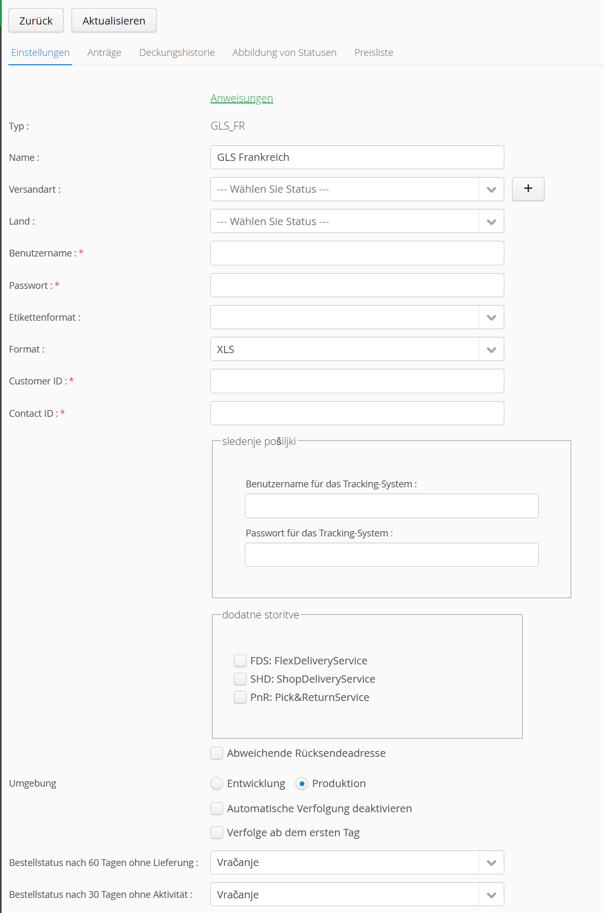This screenshot has width=604, height=913.
Task: Click the Name field with GLS Frankreich
Action: tap(357, 157)
